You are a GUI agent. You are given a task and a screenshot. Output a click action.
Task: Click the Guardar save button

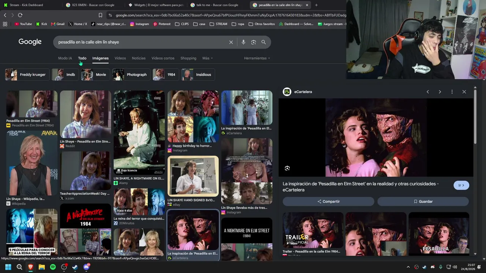[423, 201]
